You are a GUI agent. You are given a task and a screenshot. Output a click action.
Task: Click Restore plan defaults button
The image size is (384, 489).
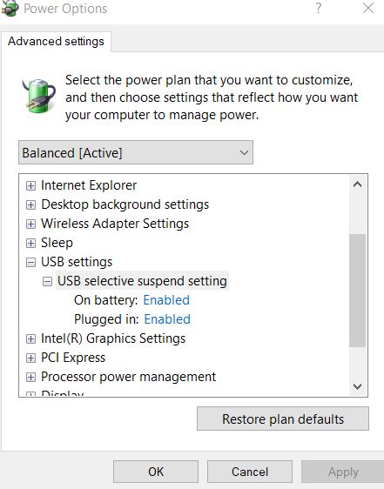point(283,419)
